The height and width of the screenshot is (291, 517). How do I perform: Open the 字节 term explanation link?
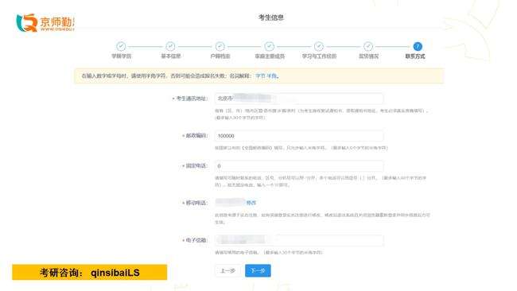260,76
